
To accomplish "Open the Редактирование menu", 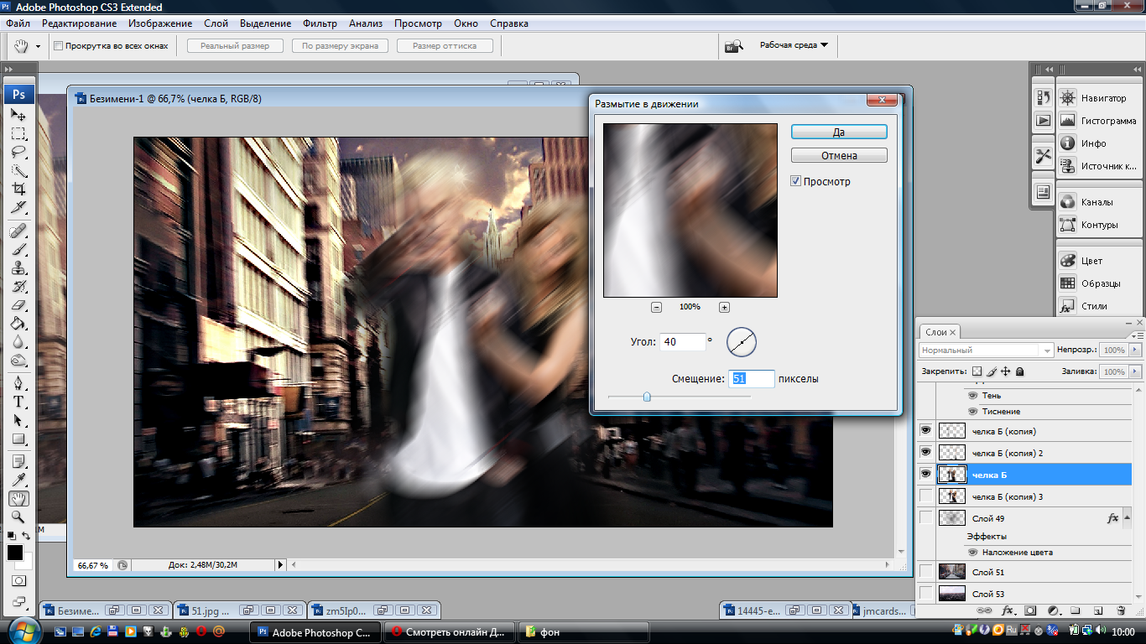I will (x=80, y=23).
